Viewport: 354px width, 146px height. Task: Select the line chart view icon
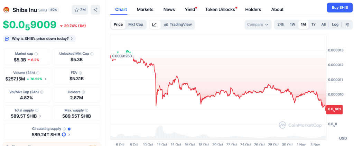155,25
